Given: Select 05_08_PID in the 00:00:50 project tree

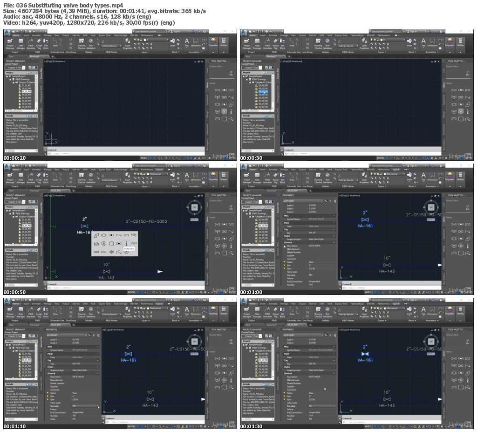Looking at the screenshot, I should pos(26,241).
